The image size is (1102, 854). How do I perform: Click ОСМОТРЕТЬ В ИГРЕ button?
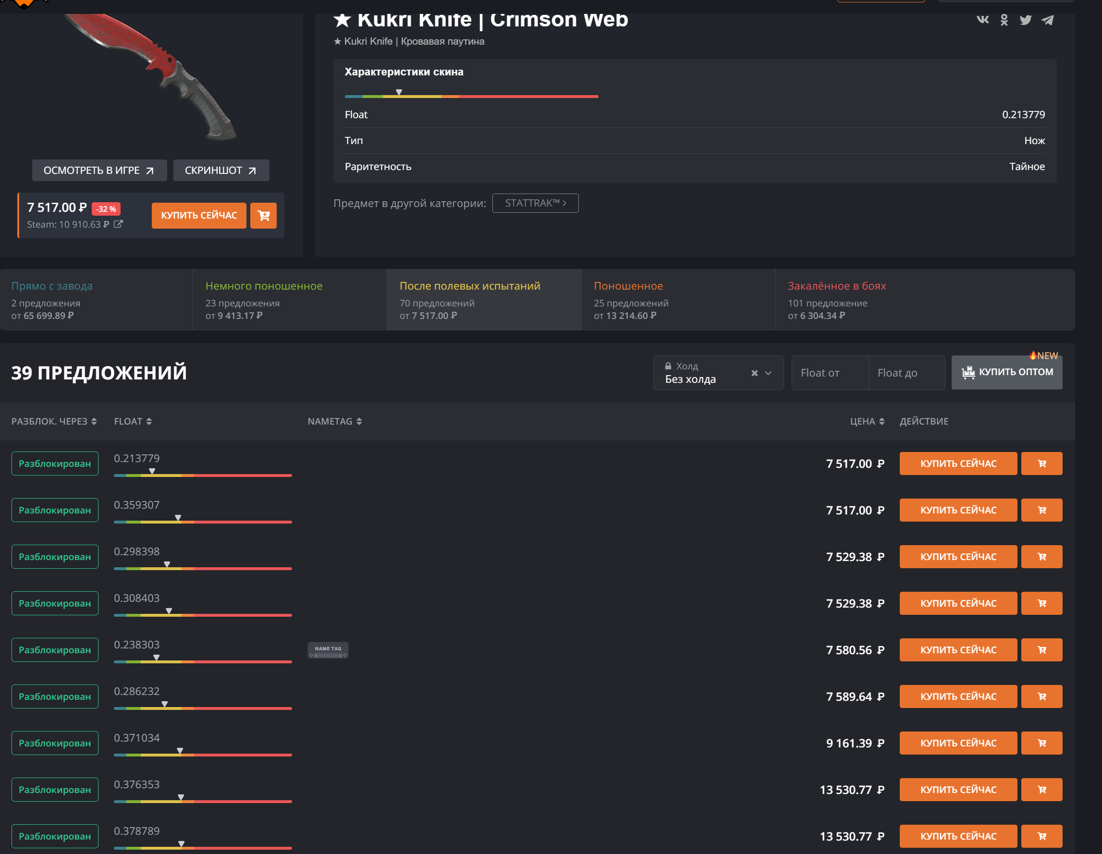click(x=99, y=171)
